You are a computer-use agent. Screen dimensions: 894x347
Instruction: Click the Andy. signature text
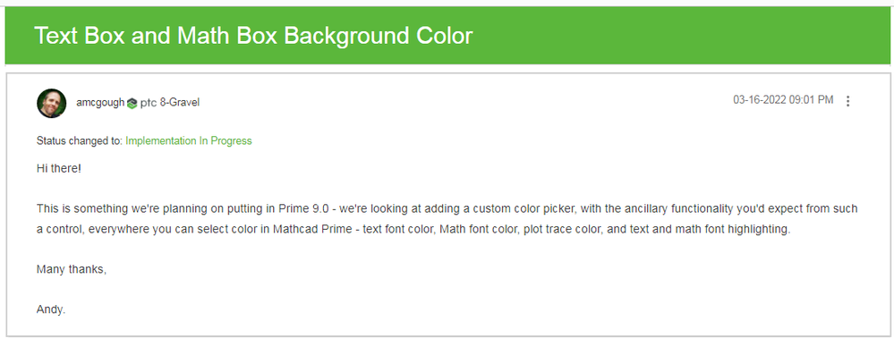[x=51, y=310]
